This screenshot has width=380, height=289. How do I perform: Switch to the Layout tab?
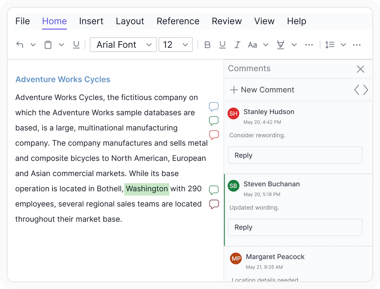point(130,21)
